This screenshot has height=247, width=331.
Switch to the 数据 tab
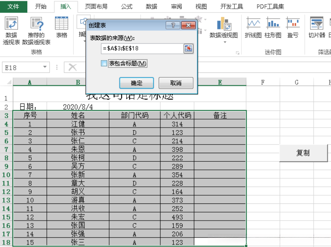(151, 6)
